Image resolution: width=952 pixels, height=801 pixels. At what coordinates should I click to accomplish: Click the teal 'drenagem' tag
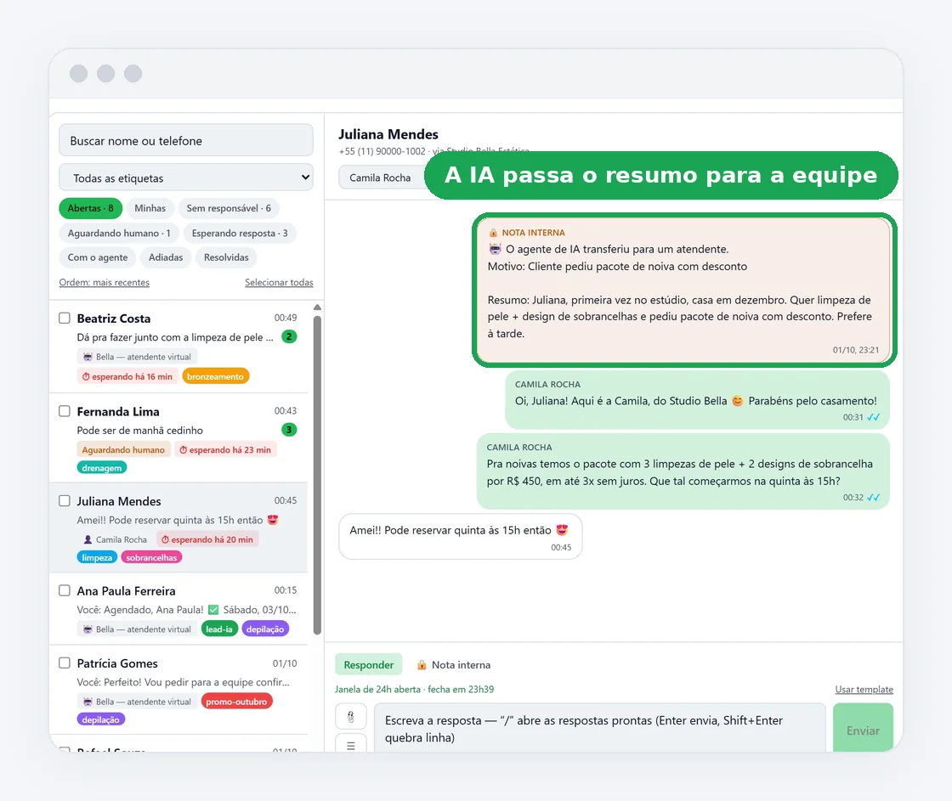point(101,468)
